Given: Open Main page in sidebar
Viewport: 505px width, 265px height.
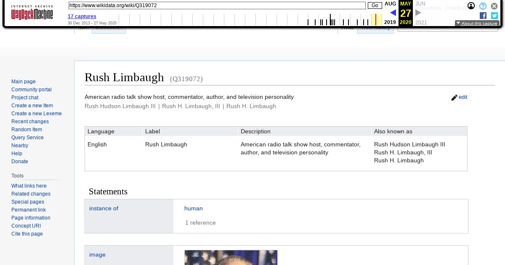Looking at the screenshot, I should tap(24, 82).
